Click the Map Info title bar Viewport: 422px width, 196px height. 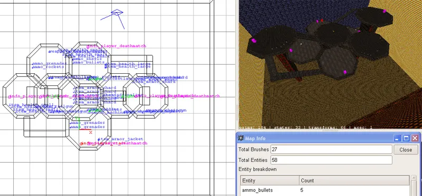(315, 139)
